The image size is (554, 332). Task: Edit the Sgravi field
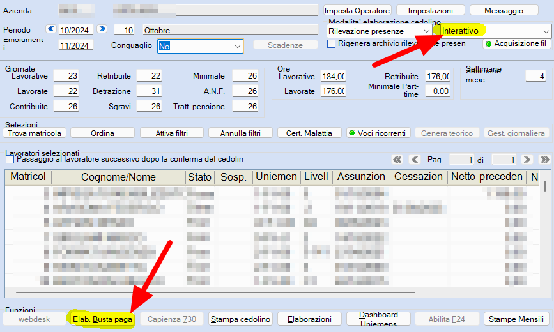[x=149, y=106]
